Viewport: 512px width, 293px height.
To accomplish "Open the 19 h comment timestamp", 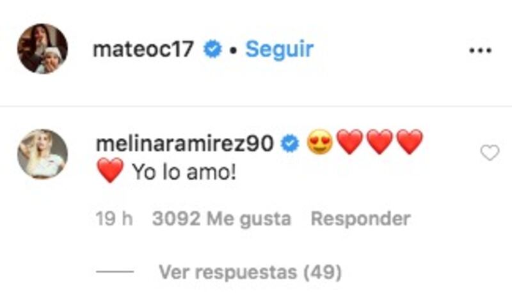I will (x=115, y=219).
